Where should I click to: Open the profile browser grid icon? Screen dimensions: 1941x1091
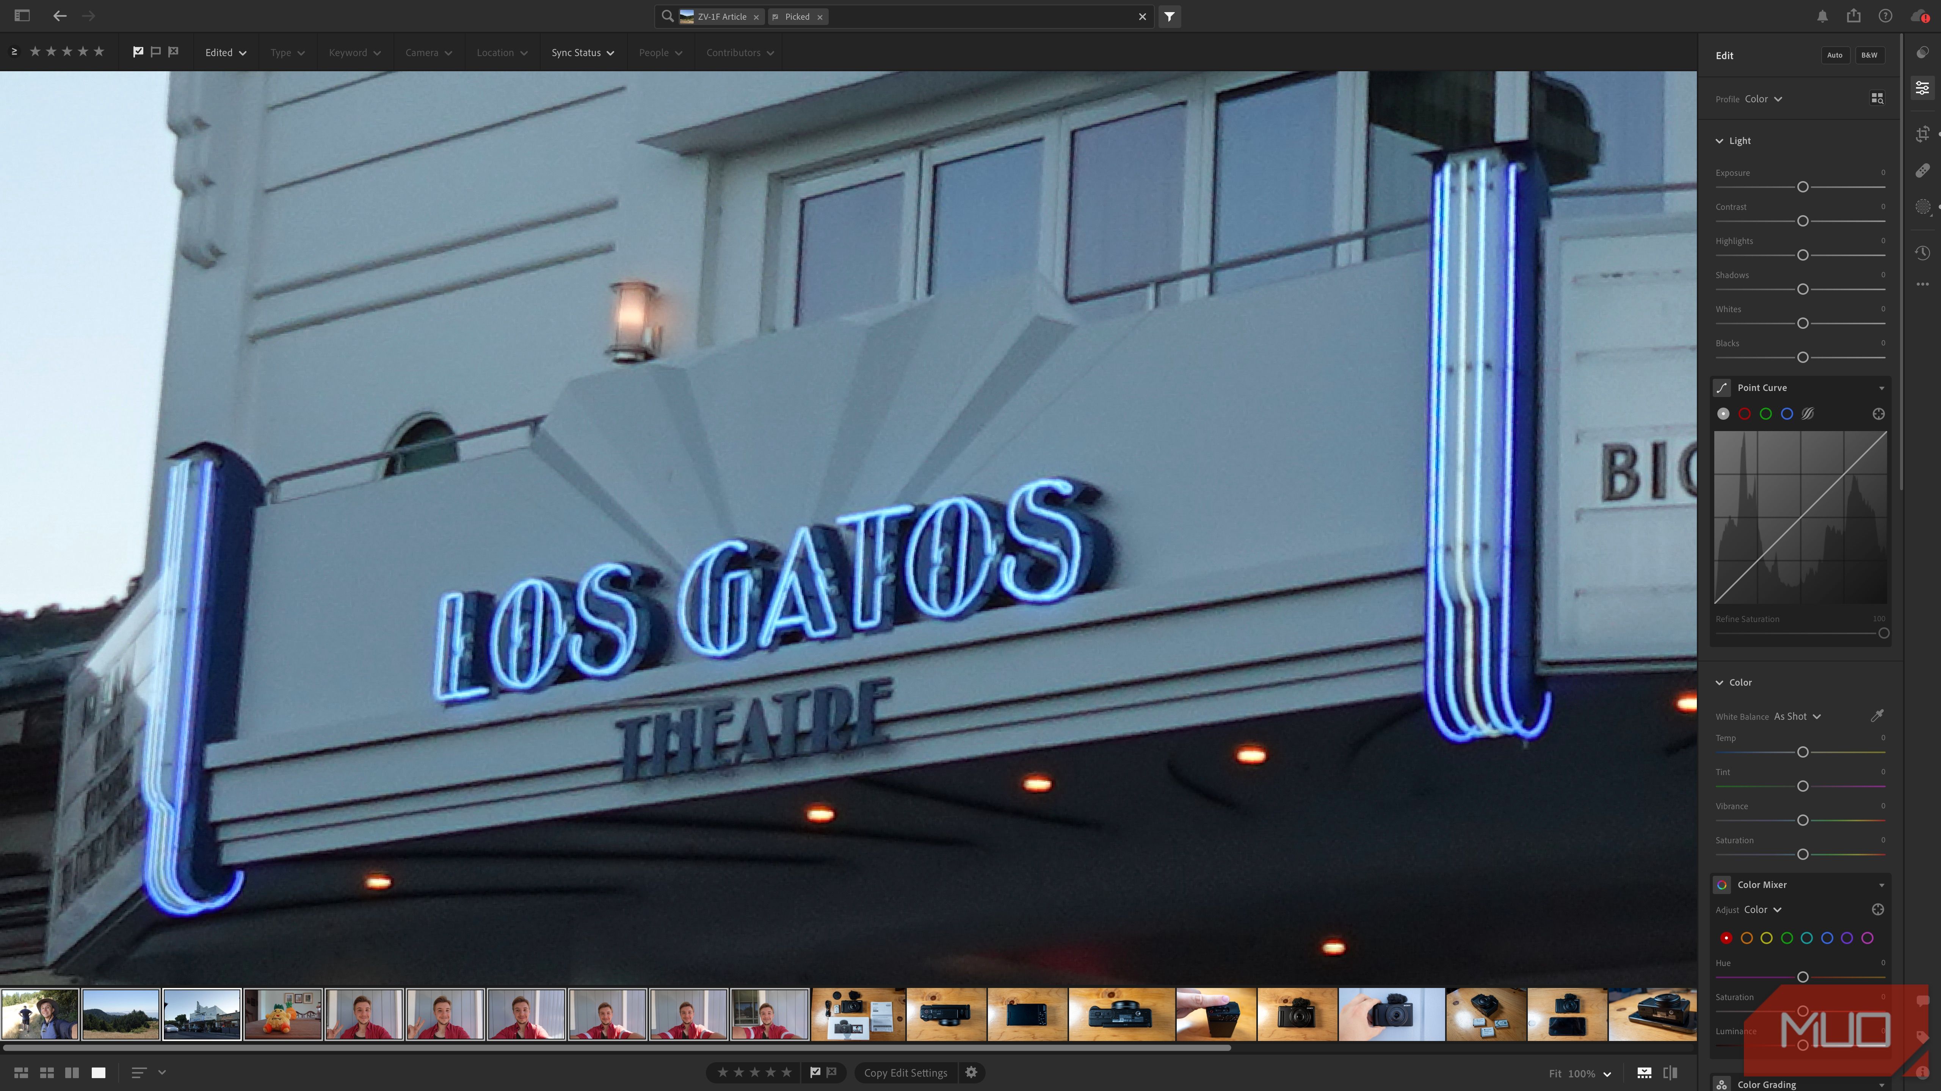1877,98
